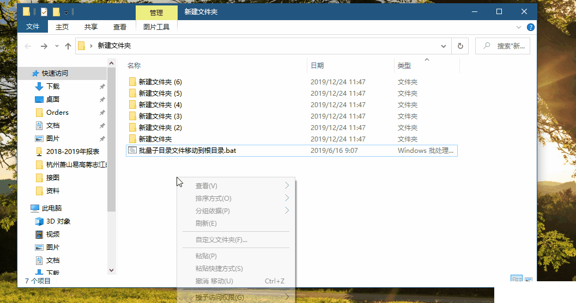The height and width of the screenshot is (303, 576).
Task: Open 分组依据(P) in the context menu
Action: [x=236, y=211]
